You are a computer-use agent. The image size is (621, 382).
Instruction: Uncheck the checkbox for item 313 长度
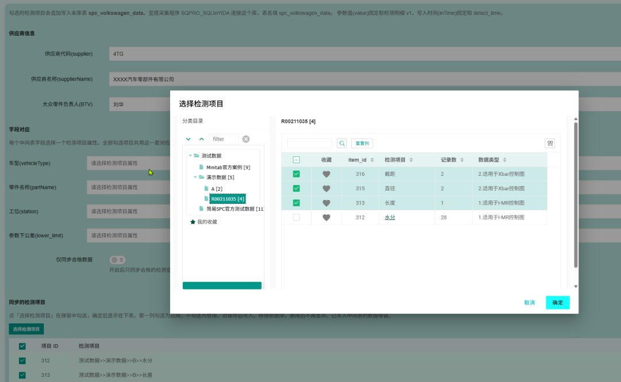pos(296,203)
